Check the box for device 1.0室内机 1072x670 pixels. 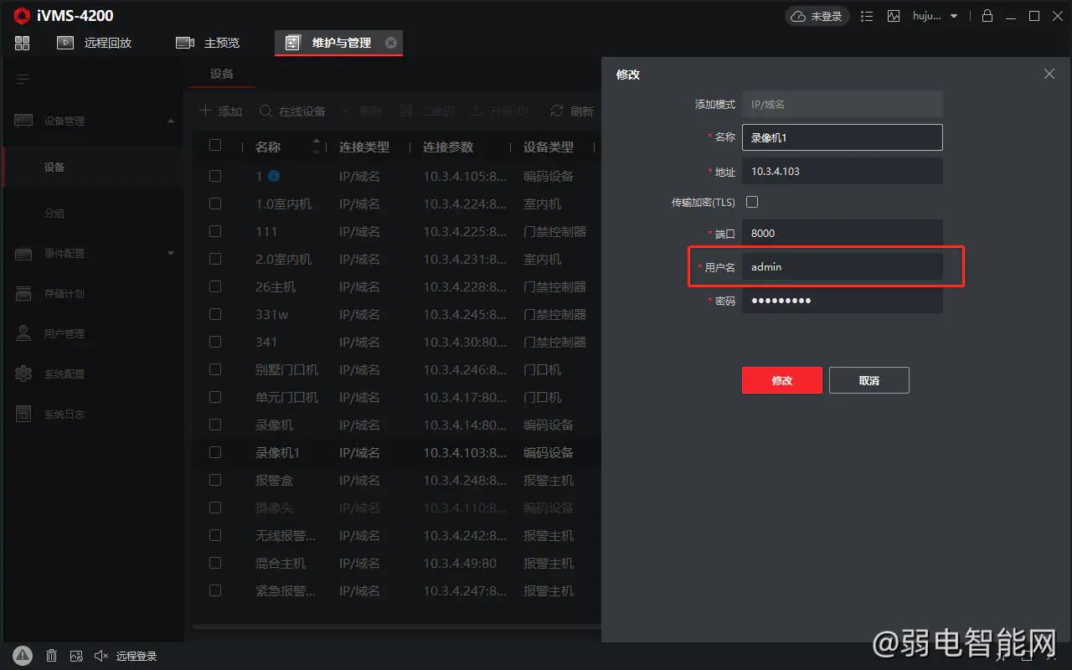(x=215, y=204)
